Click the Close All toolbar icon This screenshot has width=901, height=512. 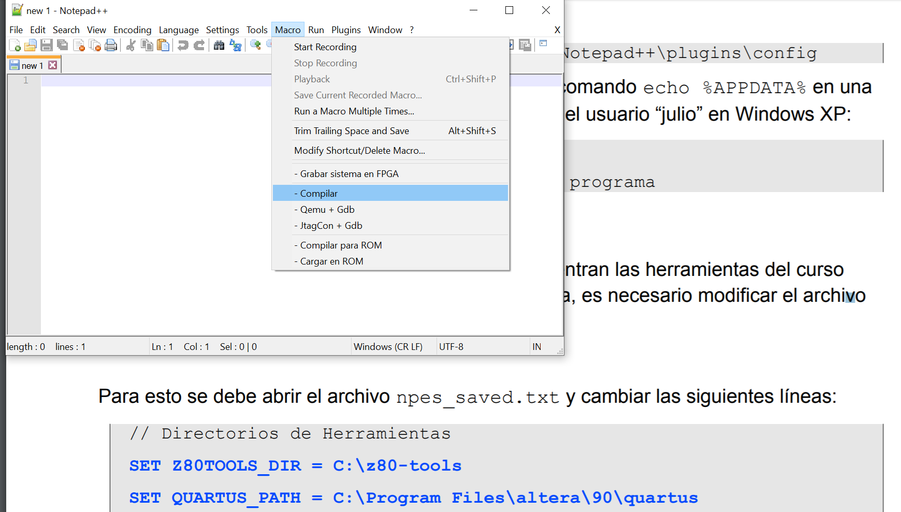[95, 46]
